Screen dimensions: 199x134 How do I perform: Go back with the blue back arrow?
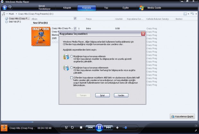pos(4,7)
